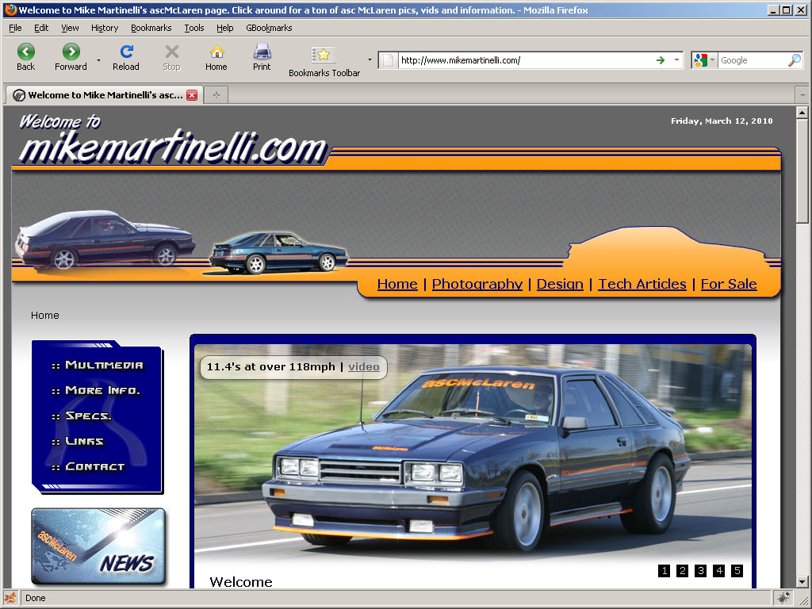Open the Forward history dropdown arrow
The height and width of the screenshot is (609, 812).
pyautogui.click(x=98, y=60)
